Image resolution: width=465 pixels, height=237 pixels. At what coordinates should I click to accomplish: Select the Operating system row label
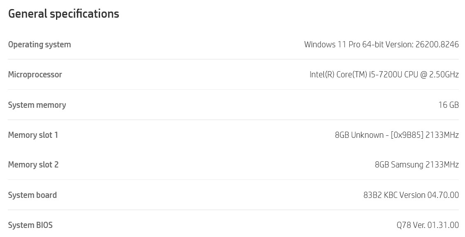click(40, 45)
